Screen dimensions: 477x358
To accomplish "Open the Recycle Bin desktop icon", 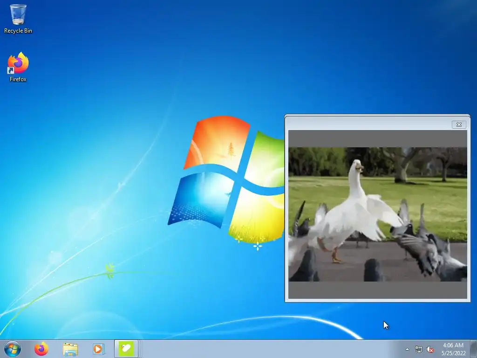I will coord(18,19).
